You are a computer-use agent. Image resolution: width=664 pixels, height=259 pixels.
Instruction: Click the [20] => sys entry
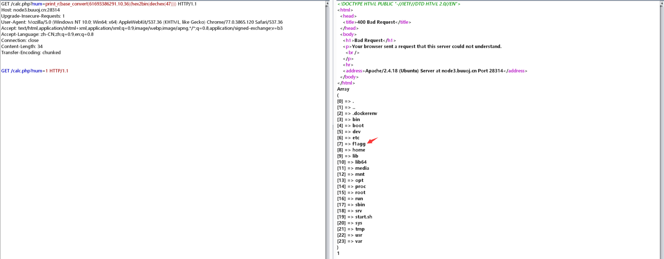click(x=350, y=223)
